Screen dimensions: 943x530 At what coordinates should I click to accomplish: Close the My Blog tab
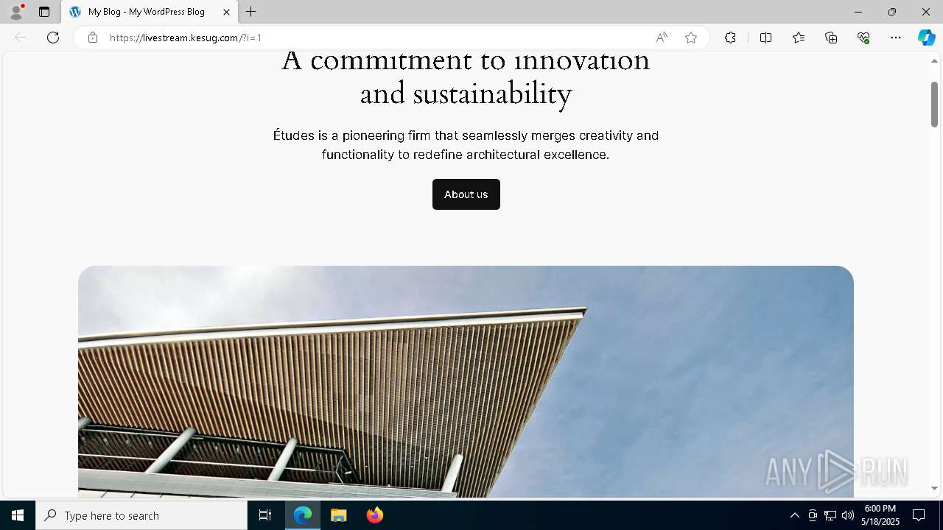pos(226,12)
